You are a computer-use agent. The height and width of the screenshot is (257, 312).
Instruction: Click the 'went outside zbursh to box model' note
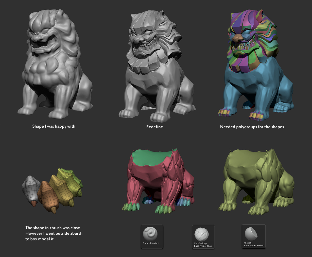[54, 233]
